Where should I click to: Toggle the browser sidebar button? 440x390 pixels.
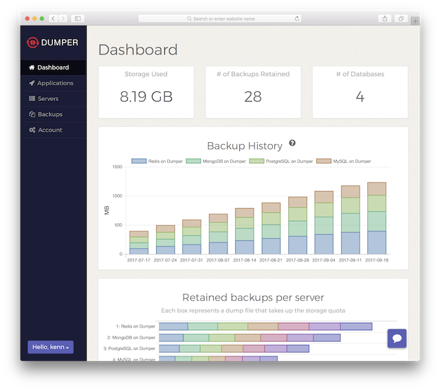[x=78, y=19]
